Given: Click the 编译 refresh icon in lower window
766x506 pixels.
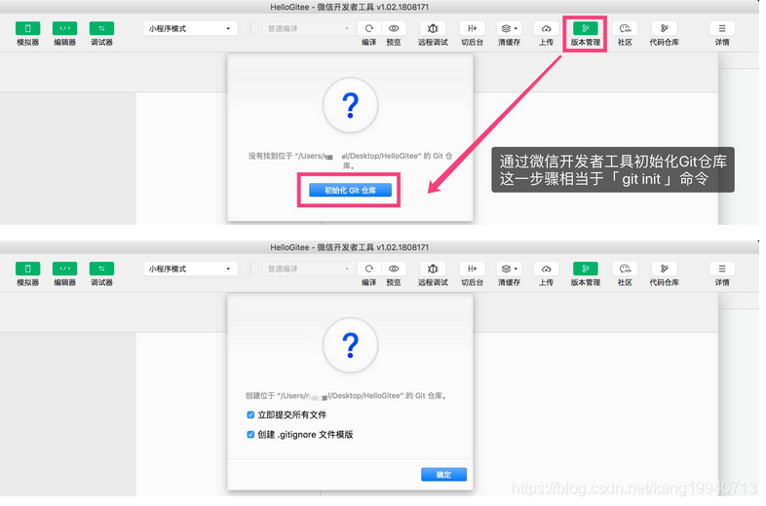Looking at the screenshot, I should point(368,269).
